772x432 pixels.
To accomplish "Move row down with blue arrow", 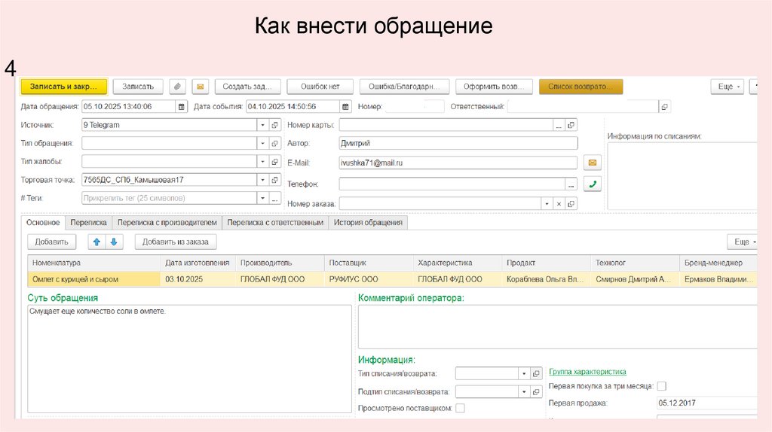I will tap(114, 242).
